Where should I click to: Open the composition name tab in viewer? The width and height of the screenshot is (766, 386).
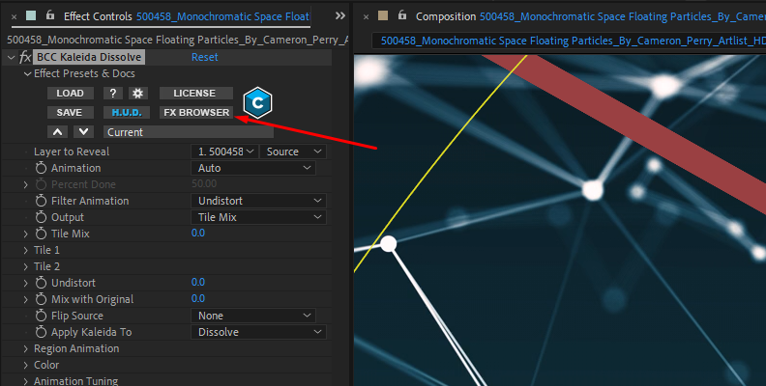pyautogui.click(x=569, y=41)
